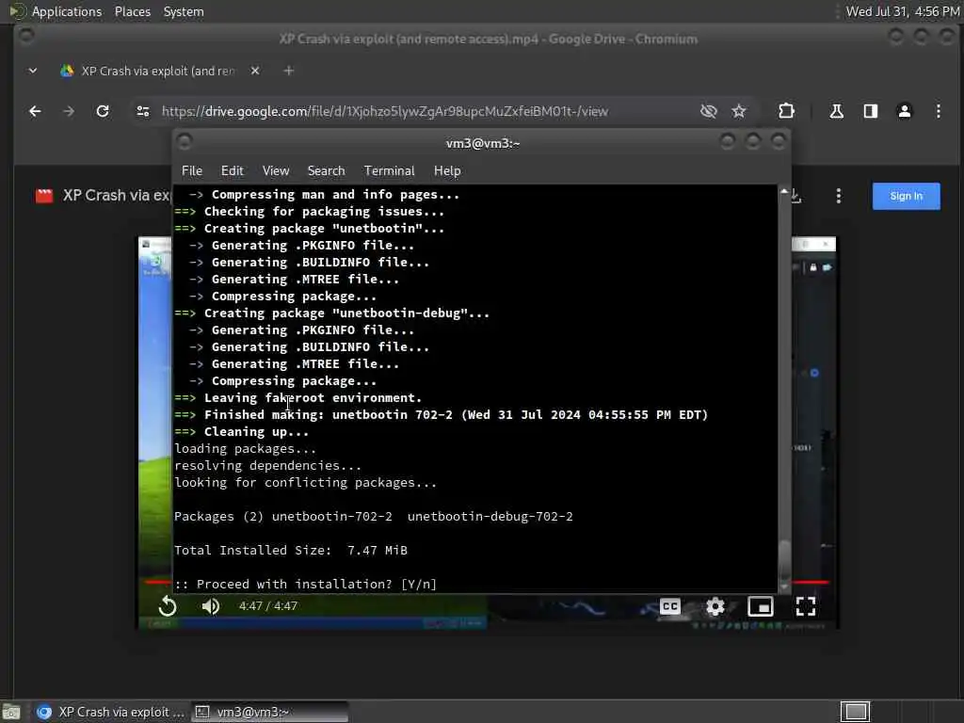Reload the Google Drive page
This screenshot has width=964, height=723.
pyautogui.click(x=103, y=111)
